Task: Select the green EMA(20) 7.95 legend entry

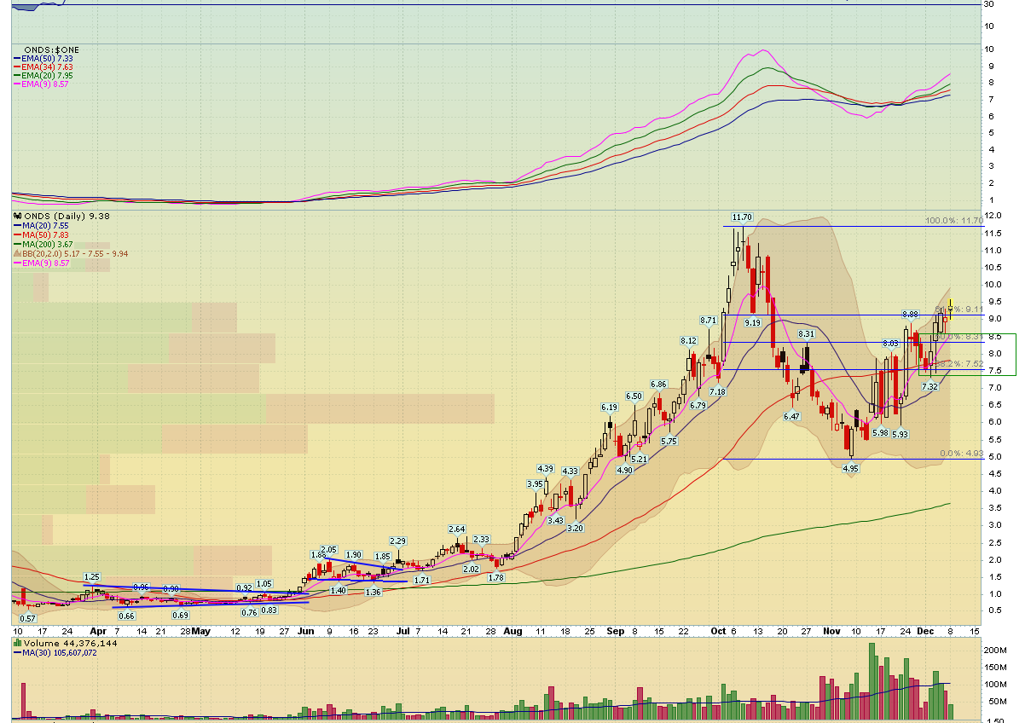Action: point(42,75)
